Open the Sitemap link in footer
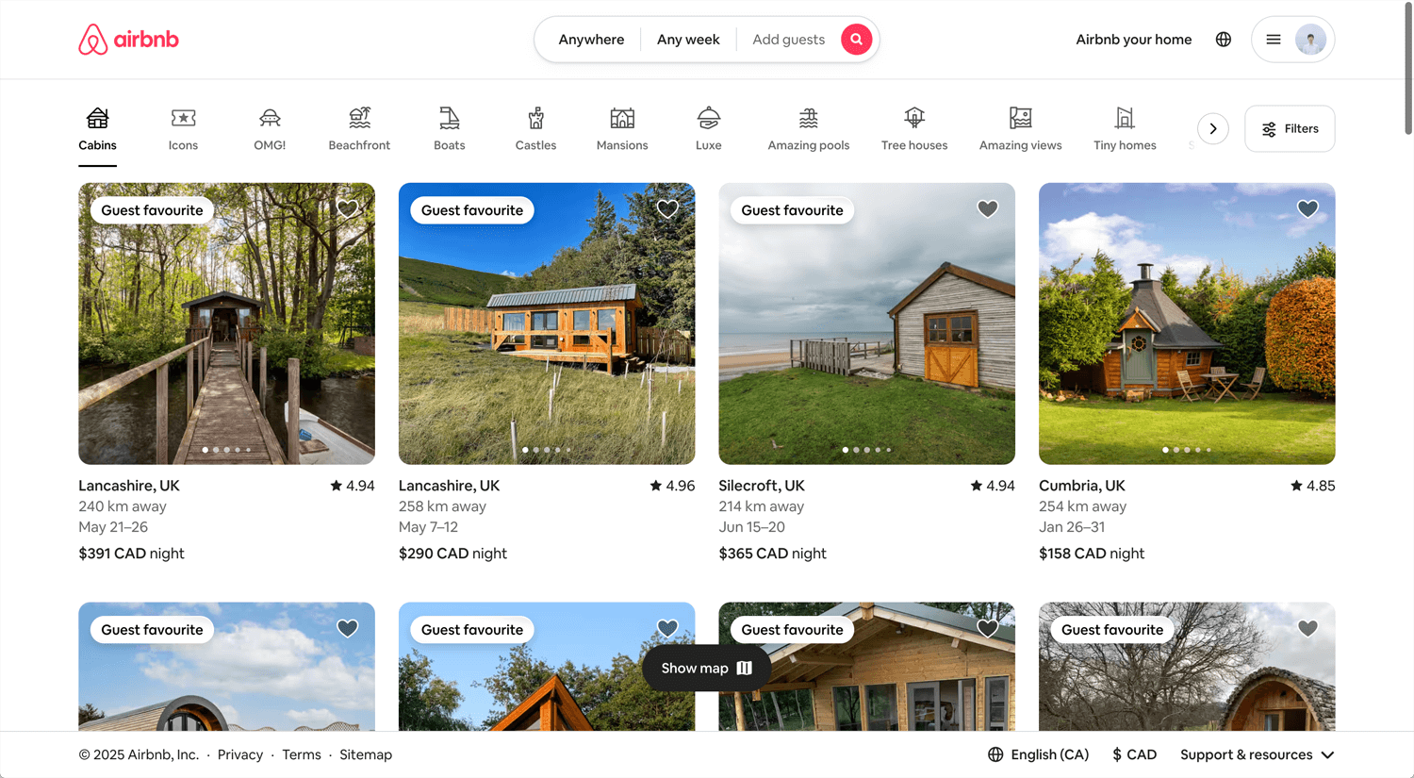Viewport: 1414px width, 778px height. click(x=366, y=754)
